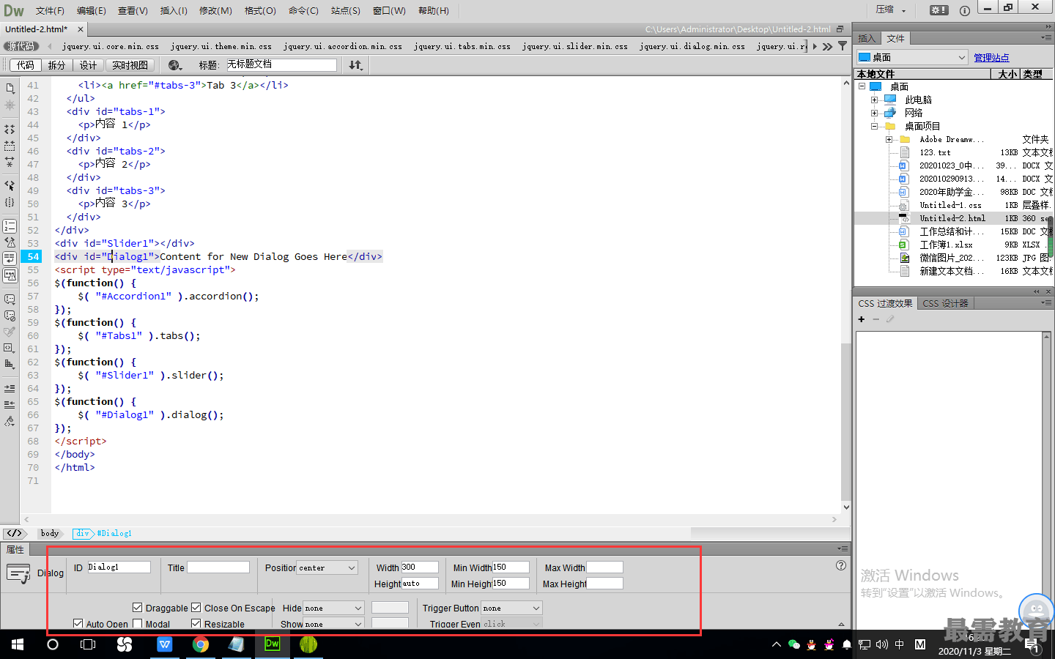Toggle the Auto Open checkbox
Viewport: 1055px width, 659px height.
(78, 623)
